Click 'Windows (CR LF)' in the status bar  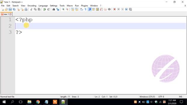click(x=147, y=97)
